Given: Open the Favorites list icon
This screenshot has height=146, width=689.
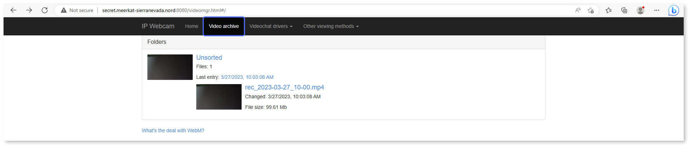Looking at the screenshot, I should [609, 10].
